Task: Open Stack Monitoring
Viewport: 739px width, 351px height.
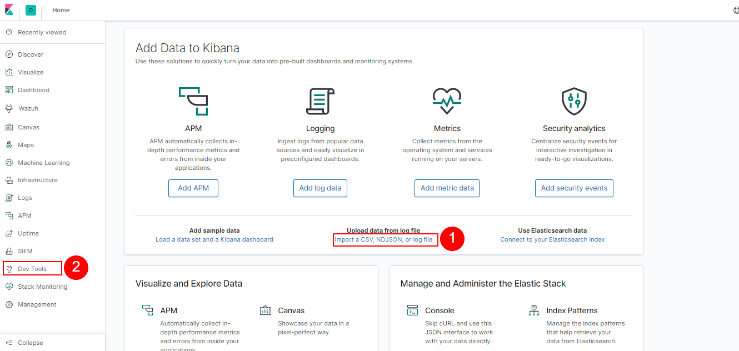Action: [x=42, y=286]
